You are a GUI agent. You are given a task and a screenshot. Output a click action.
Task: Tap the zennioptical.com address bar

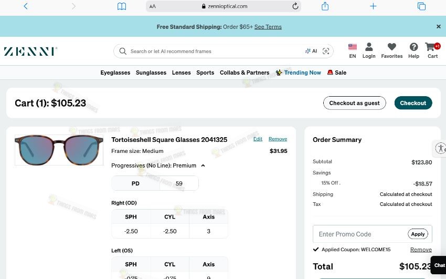pyautogui.click(x=224, y=6)
